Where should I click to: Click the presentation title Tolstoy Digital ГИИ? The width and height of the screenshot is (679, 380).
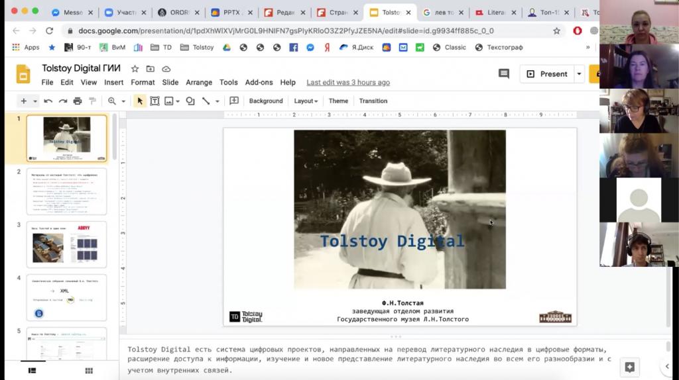[x=81, y=68]
